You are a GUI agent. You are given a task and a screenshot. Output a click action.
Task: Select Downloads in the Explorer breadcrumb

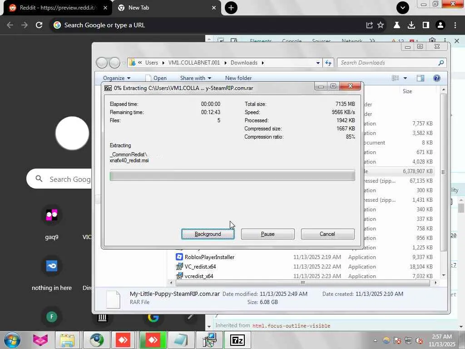click(244, 63)
